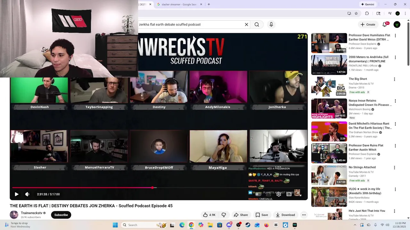Screen dimensions: 410x230
Task: Open the Chrome profile avatar
Action: point(398,13)
